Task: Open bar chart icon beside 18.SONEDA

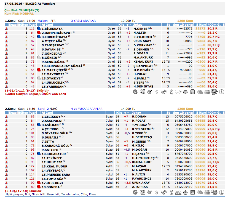Action: [x=6, y=187]
